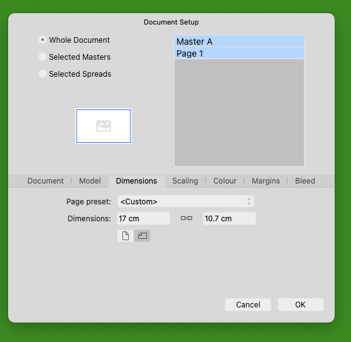Go to the Bleed tab
Viewport: 351px width, 342px height.
click(305, 181)
